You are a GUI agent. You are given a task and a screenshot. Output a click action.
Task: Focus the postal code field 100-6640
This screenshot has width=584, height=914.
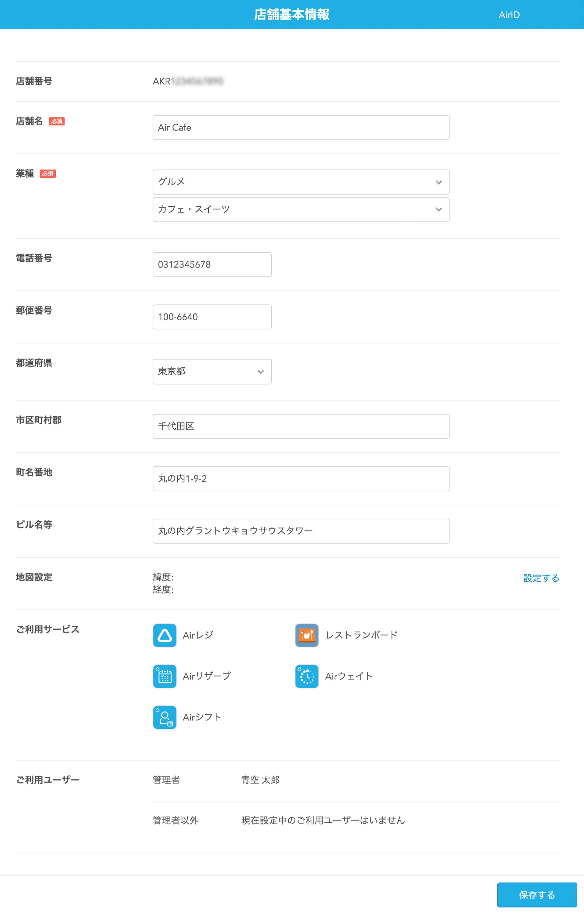[x=212, y=317]
